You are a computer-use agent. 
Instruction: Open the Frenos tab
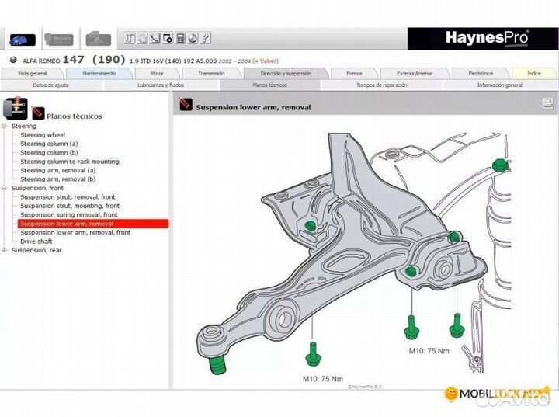pyautogui.click(x=354, y=74)
